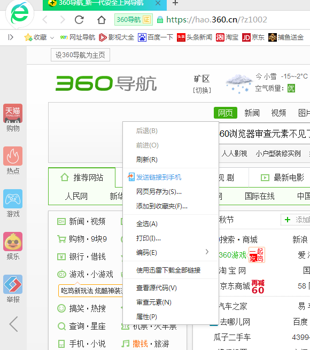Open a new tab with plus icon
This screenshot has width=310, height=350.
[x=175, y=3]
